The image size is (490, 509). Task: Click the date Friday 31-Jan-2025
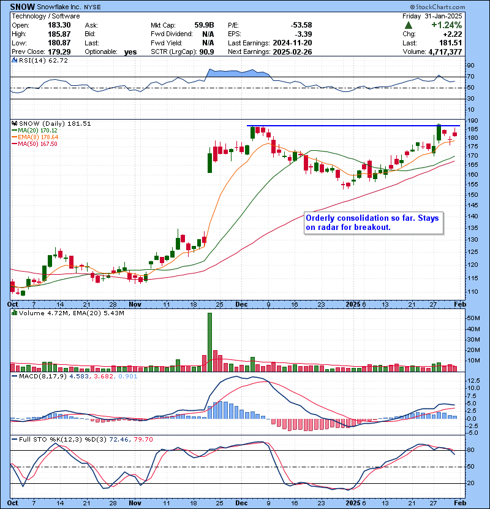pyautogui.click(x=432, y=16)
